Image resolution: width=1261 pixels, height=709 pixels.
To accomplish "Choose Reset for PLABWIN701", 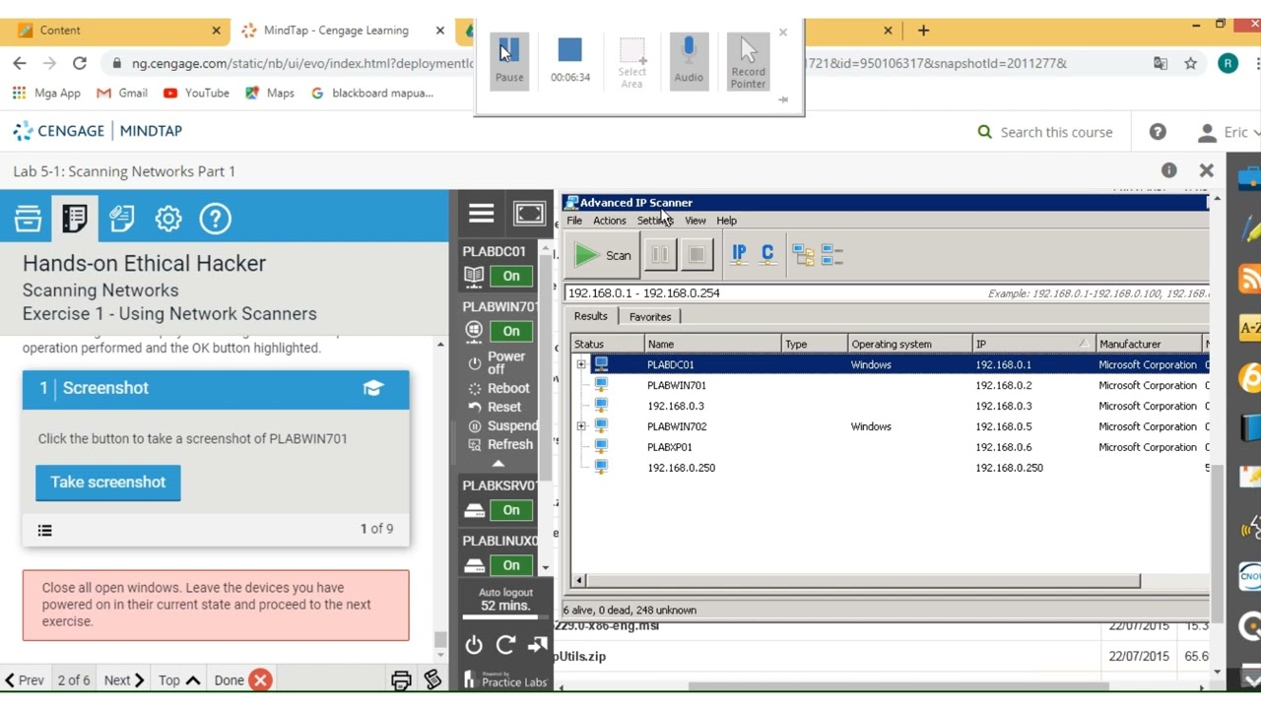I will click(496, 407).
